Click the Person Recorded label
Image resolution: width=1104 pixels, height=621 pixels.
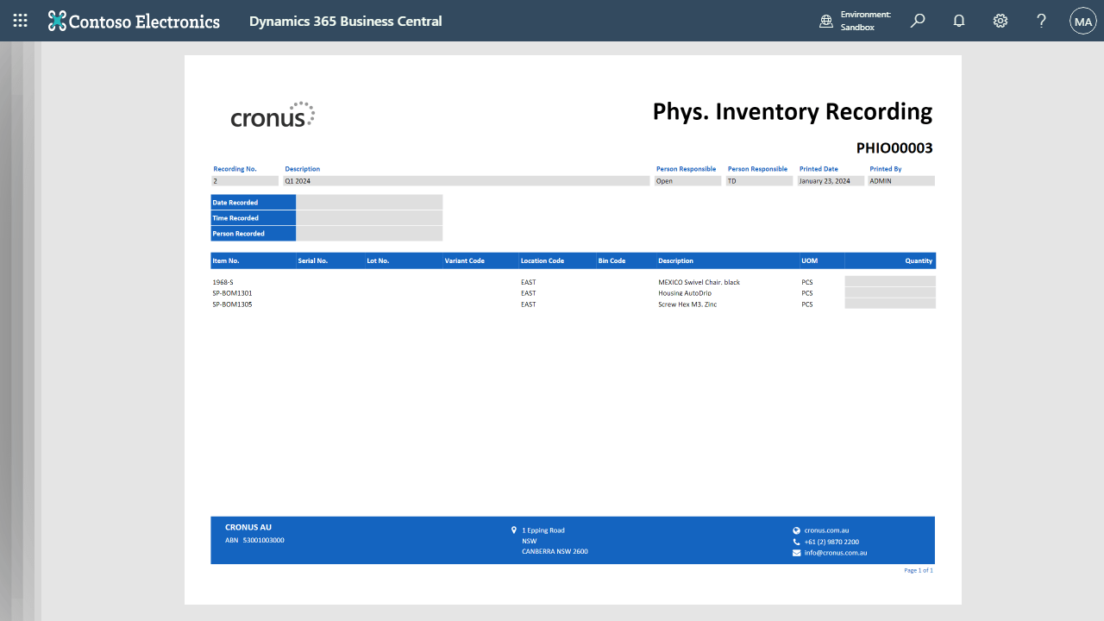pos(239,234)
